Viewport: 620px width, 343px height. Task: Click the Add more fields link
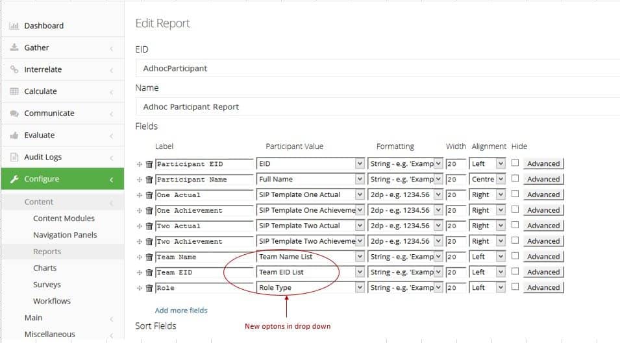(181, 311)
